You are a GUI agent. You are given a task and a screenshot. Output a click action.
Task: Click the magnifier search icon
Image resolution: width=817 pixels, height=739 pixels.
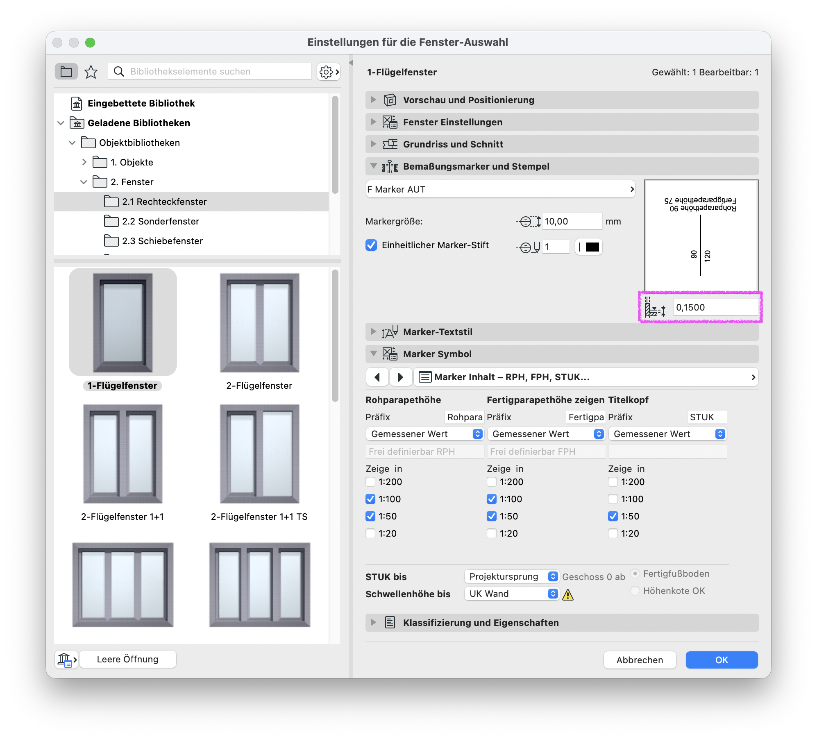pyautogui.click(x=119, y=71)
